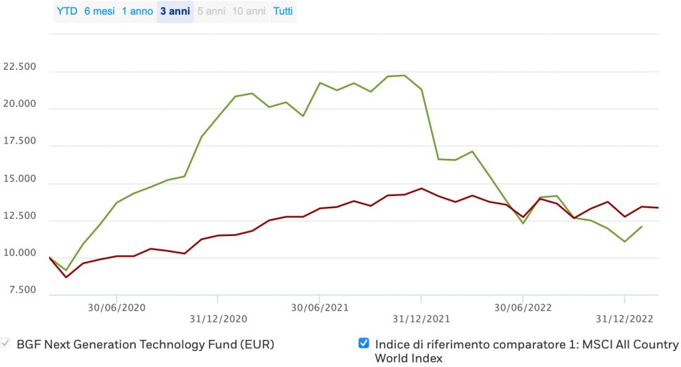This screenshot has width=681, height=367.
Task: Click the BGF Next Generation Technology Fund label
Action: (x=145, y=344)
